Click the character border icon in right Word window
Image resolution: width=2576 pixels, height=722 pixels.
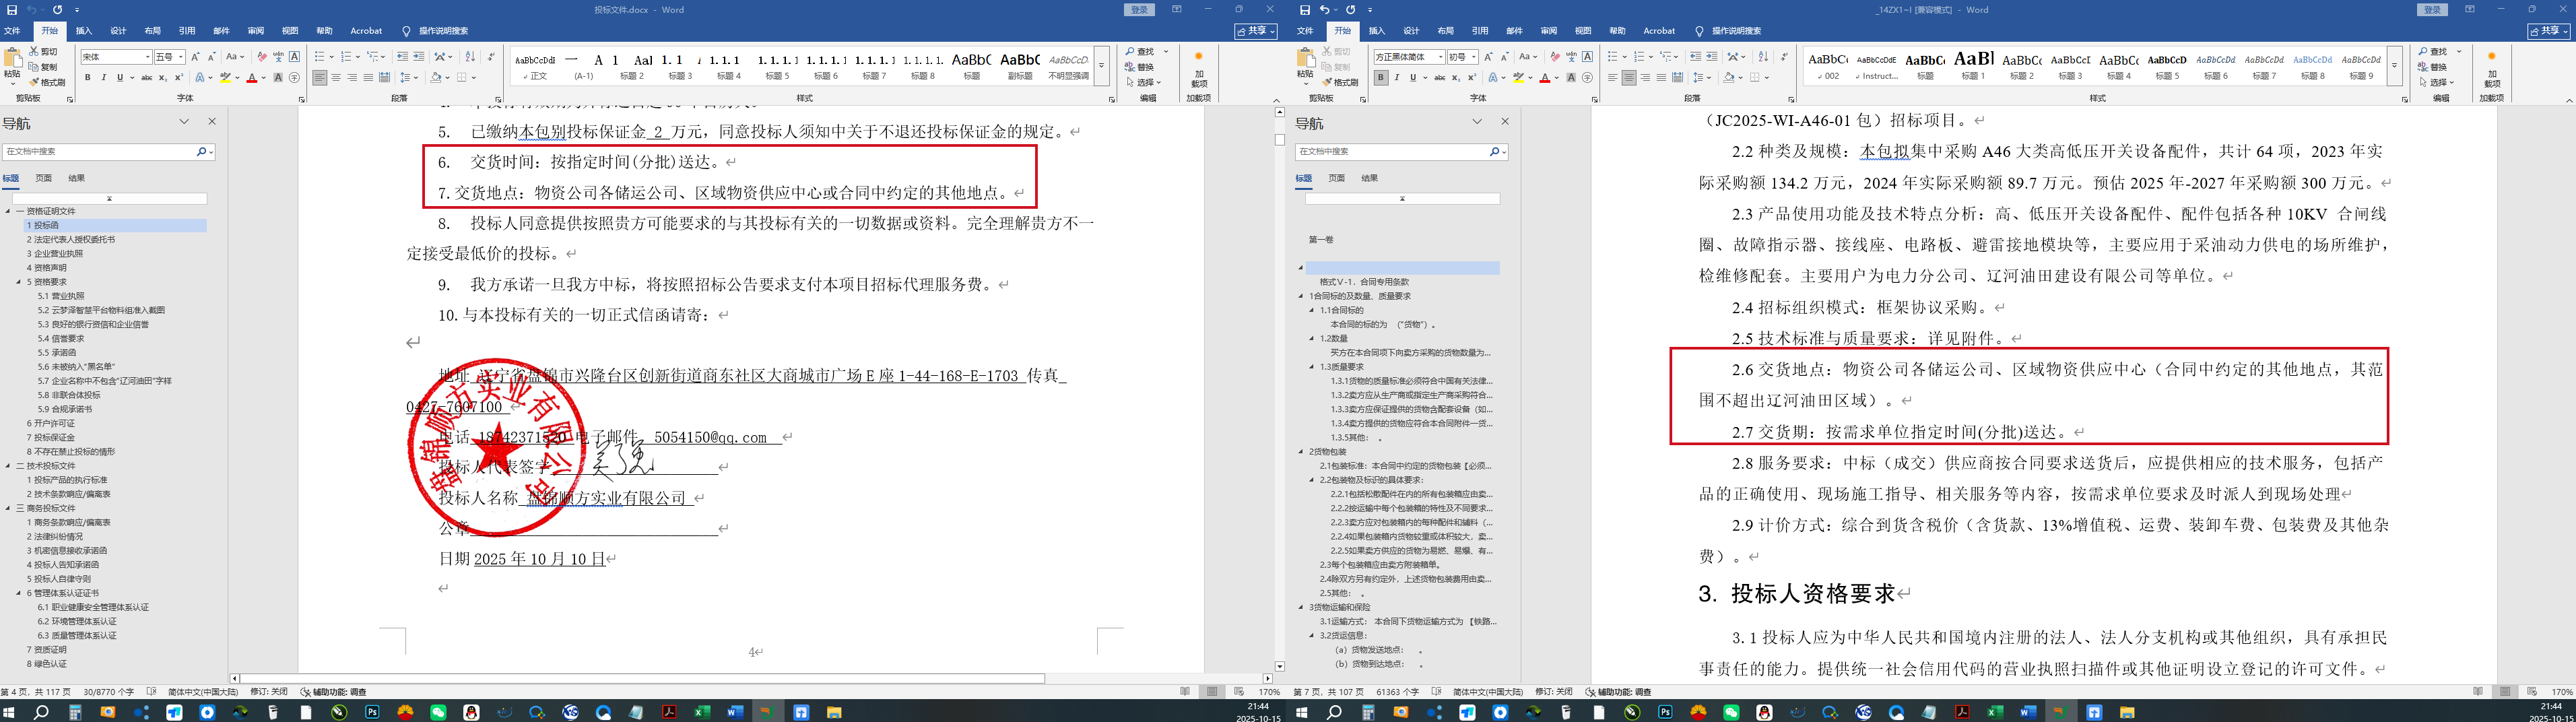pos(1587,57)
